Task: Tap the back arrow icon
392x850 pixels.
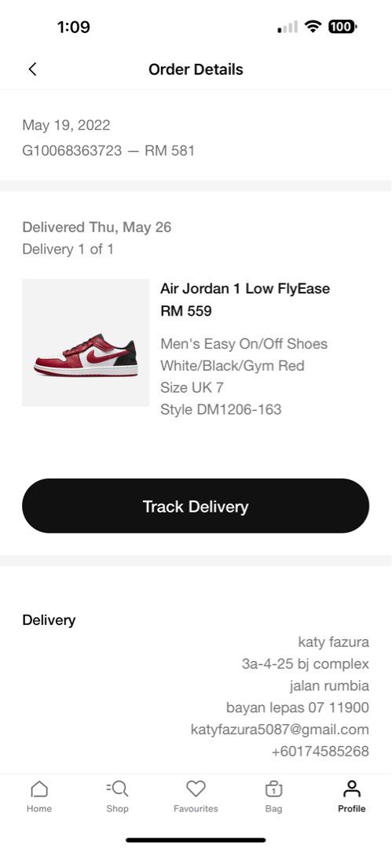Action: click(32, 69)
